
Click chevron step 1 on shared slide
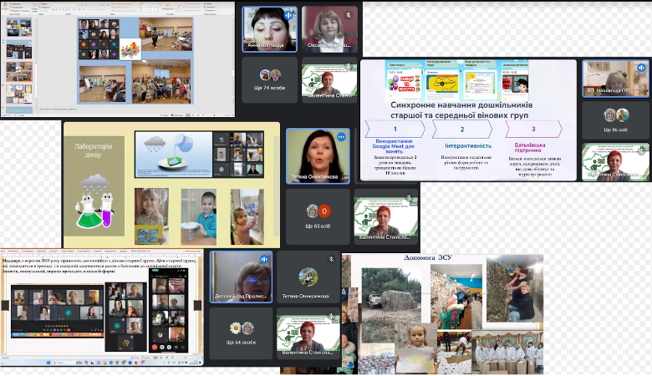point(395,130)
